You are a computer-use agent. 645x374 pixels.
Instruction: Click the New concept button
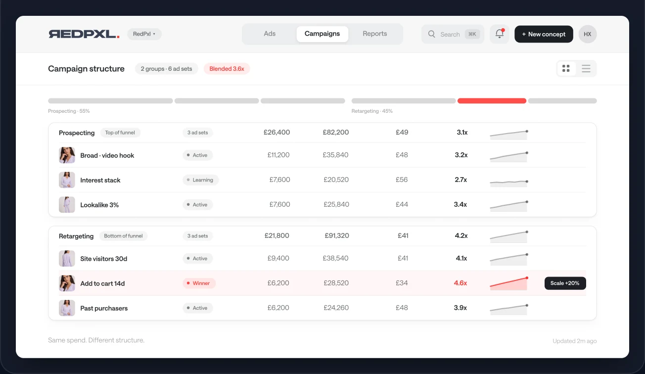coord(544,34)
